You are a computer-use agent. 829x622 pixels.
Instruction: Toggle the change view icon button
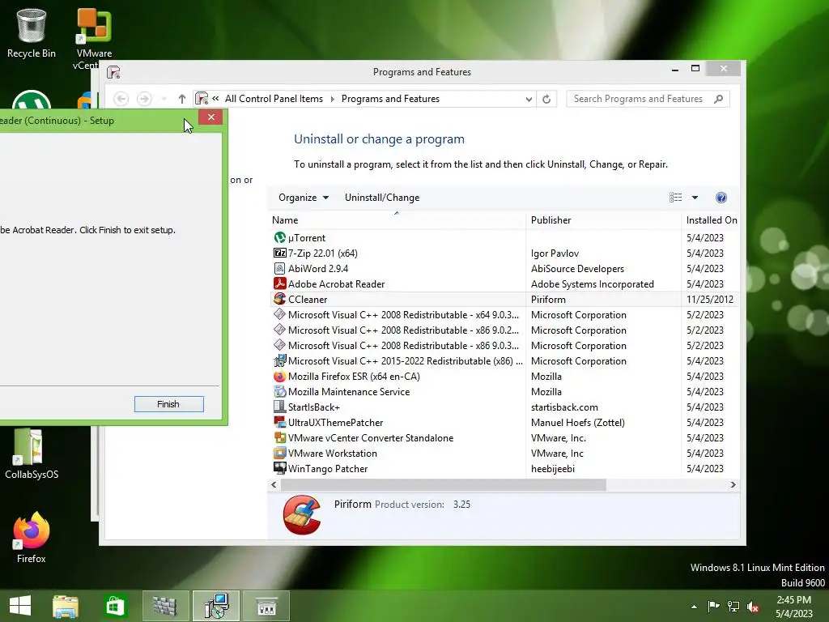point(676,198)
